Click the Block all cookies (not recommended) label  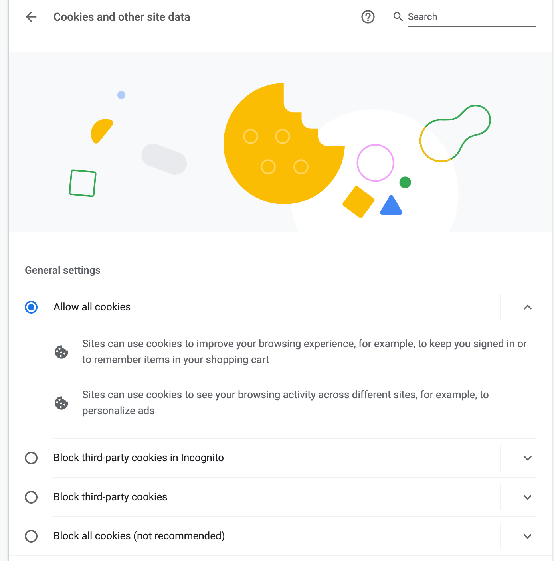(139, 536)
